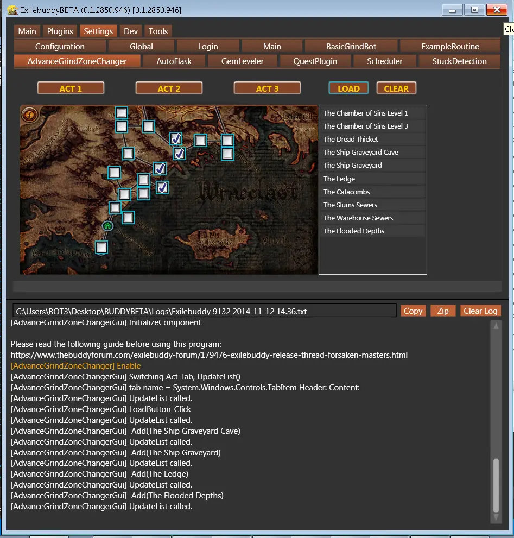Open the AutoFlask settings tab
The image size is (514, 538).
(x=174, y=61)
